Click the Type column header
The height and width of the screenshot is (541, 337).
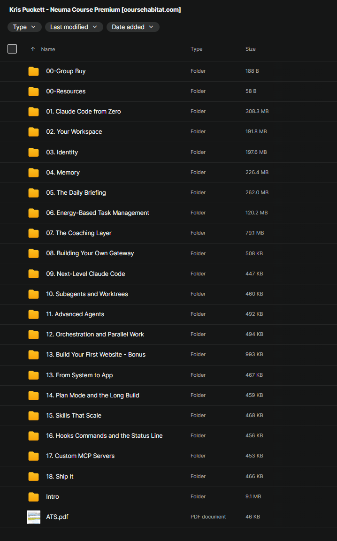pos(197,49)
